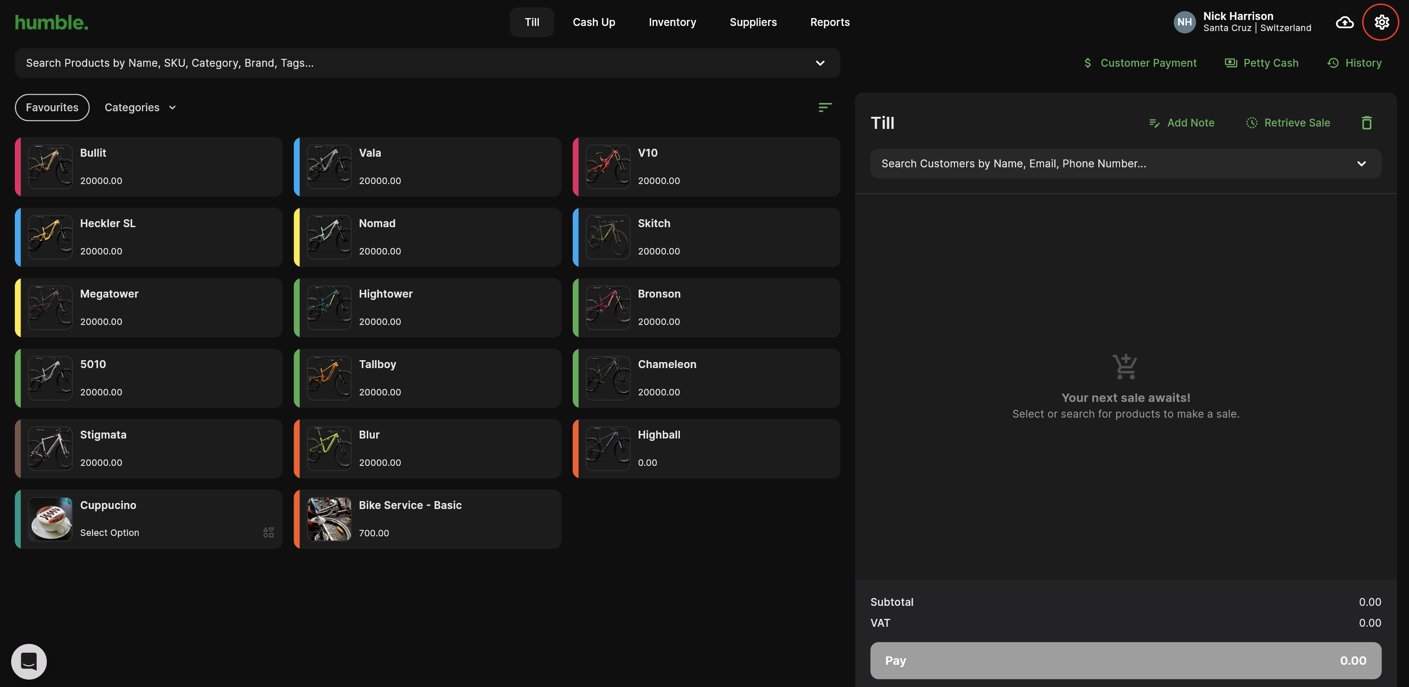Add Stigmata to the sale
Image resolution: width=1409 pixels, height=687 pixels.
point(148,448)
